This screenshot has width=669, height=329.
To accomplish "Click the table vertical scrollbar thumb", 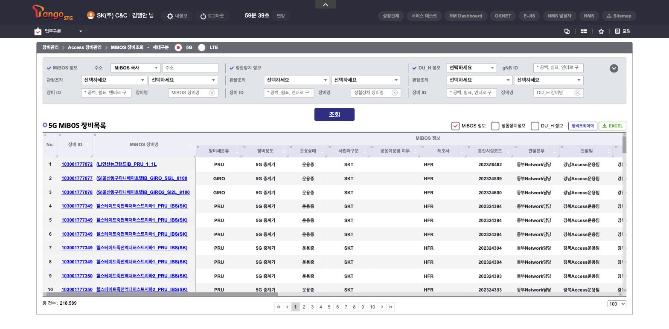I will point(625,144).
